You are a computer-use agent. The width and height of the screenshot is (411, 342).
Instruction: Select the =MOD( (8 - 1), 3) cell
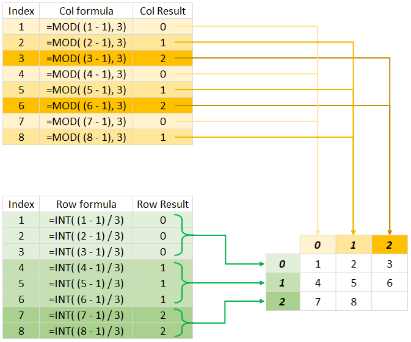(86, 137)
